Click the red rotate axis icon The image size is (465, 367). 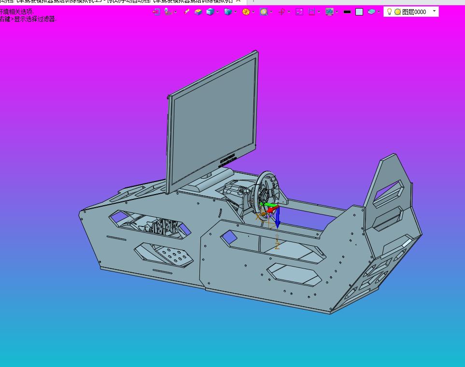(282, 12)
